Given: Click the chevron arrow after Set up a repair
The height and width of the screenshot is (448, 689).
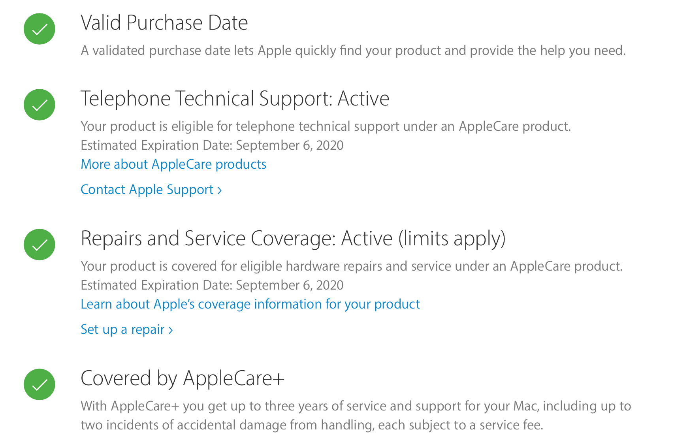Looking at the screenshot, I should click(171, 330).
